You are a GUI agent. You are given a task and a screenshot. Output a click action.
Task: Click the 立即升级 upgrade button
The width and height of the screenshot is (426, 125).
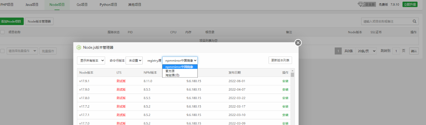410,4
